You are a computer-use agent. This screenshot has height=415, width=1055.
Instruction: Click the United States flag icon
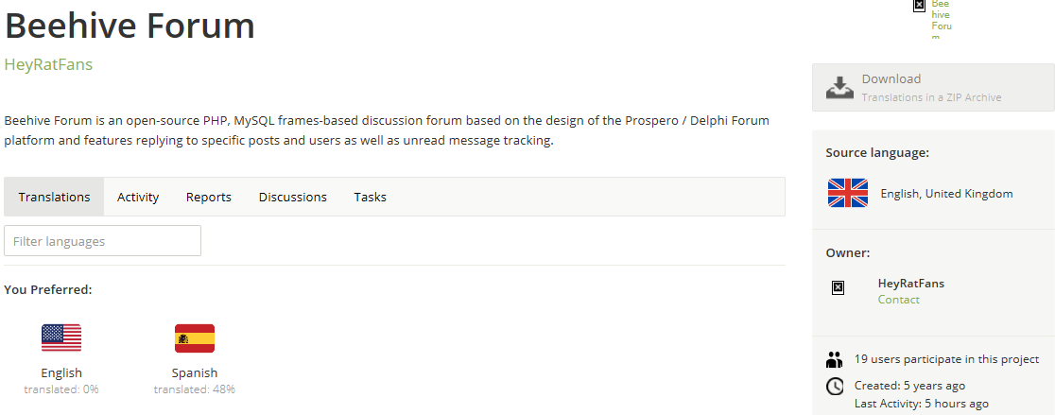(x=61, y=337)
